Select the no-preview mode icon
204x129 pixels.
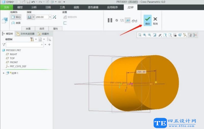tap(117, 20)
